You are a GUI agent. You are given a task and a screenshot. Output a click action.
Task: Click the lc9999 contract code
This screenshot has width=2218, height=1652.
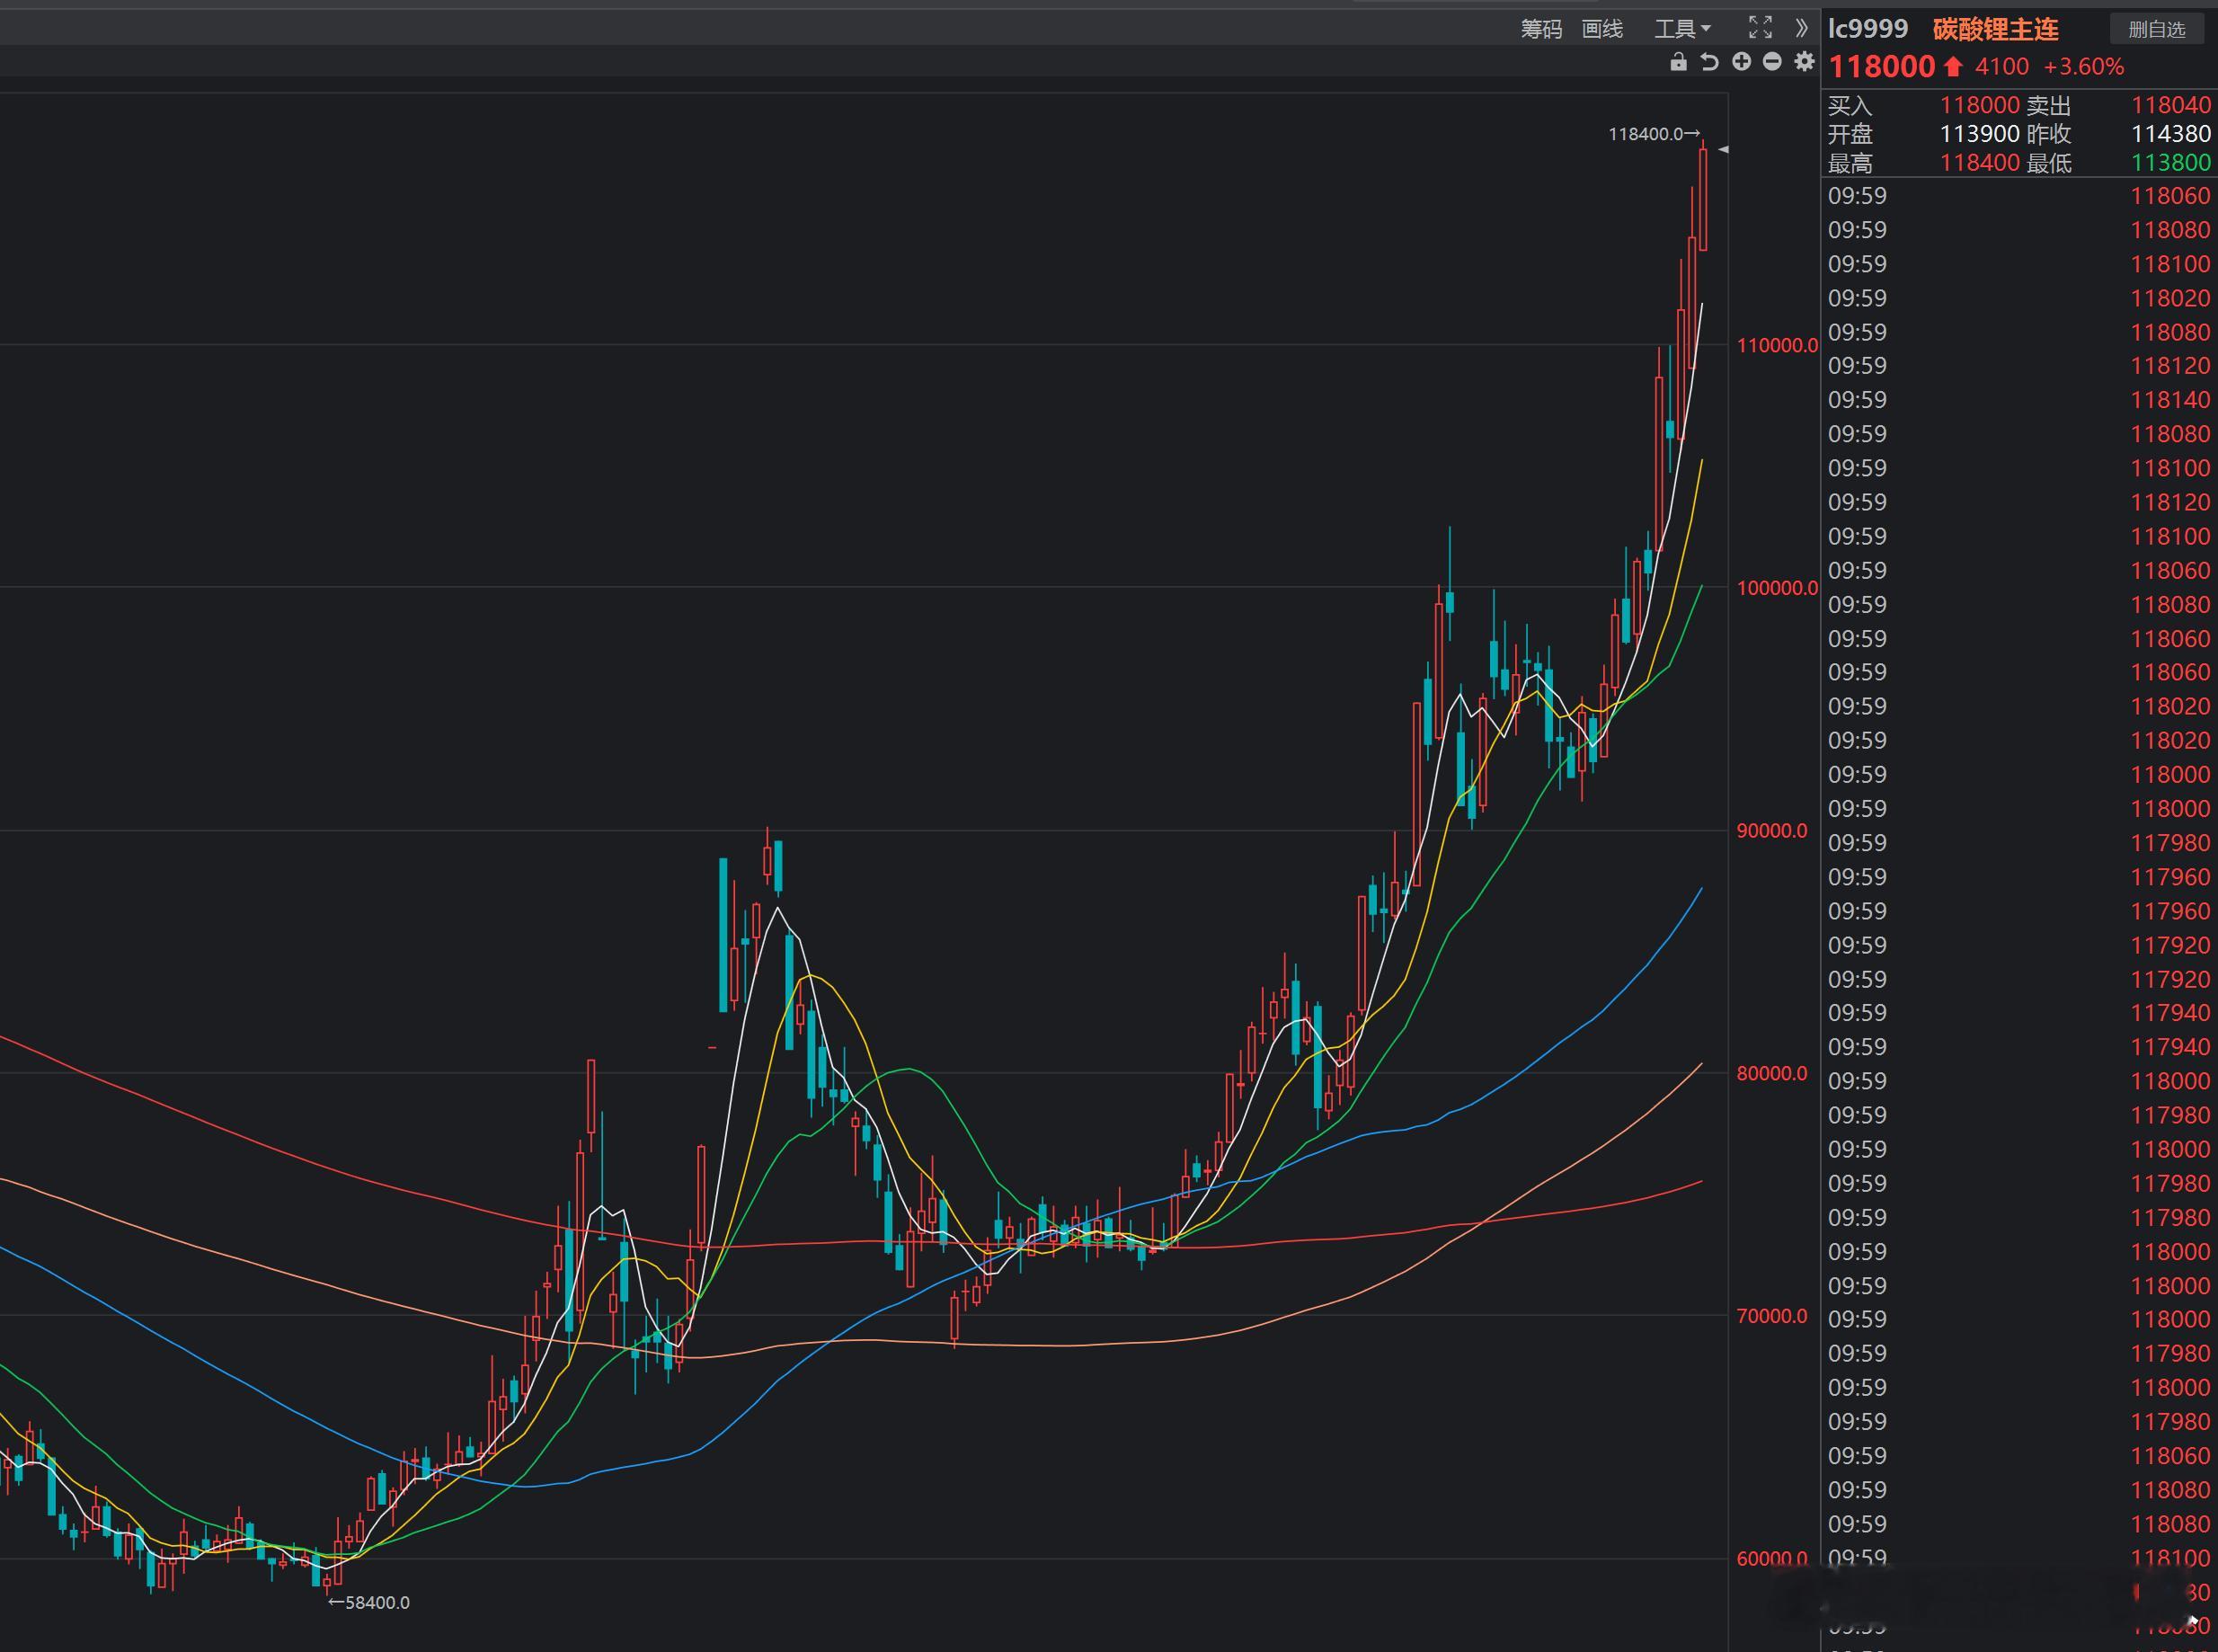pyautogui.click(x=1867, y=29)
